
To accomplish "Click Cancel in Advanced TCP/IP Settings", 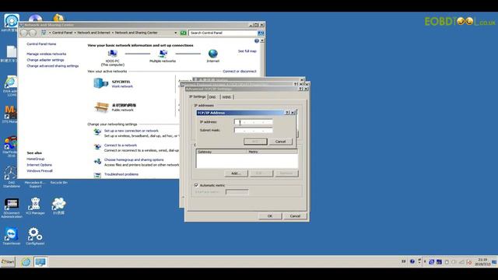I will pyautogui.click(x=295, y=216).
